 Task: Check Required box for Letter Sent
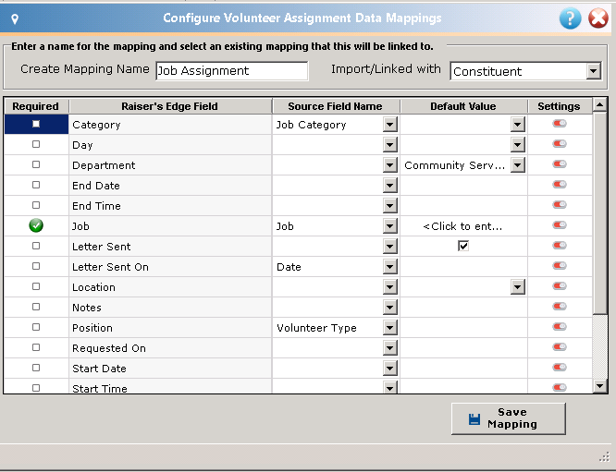(36, 246)
